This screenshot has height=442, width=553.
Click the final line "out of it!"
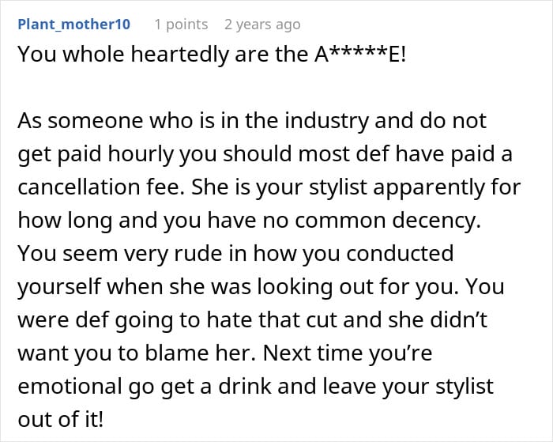pyautogui.click(x=61, y=419)
